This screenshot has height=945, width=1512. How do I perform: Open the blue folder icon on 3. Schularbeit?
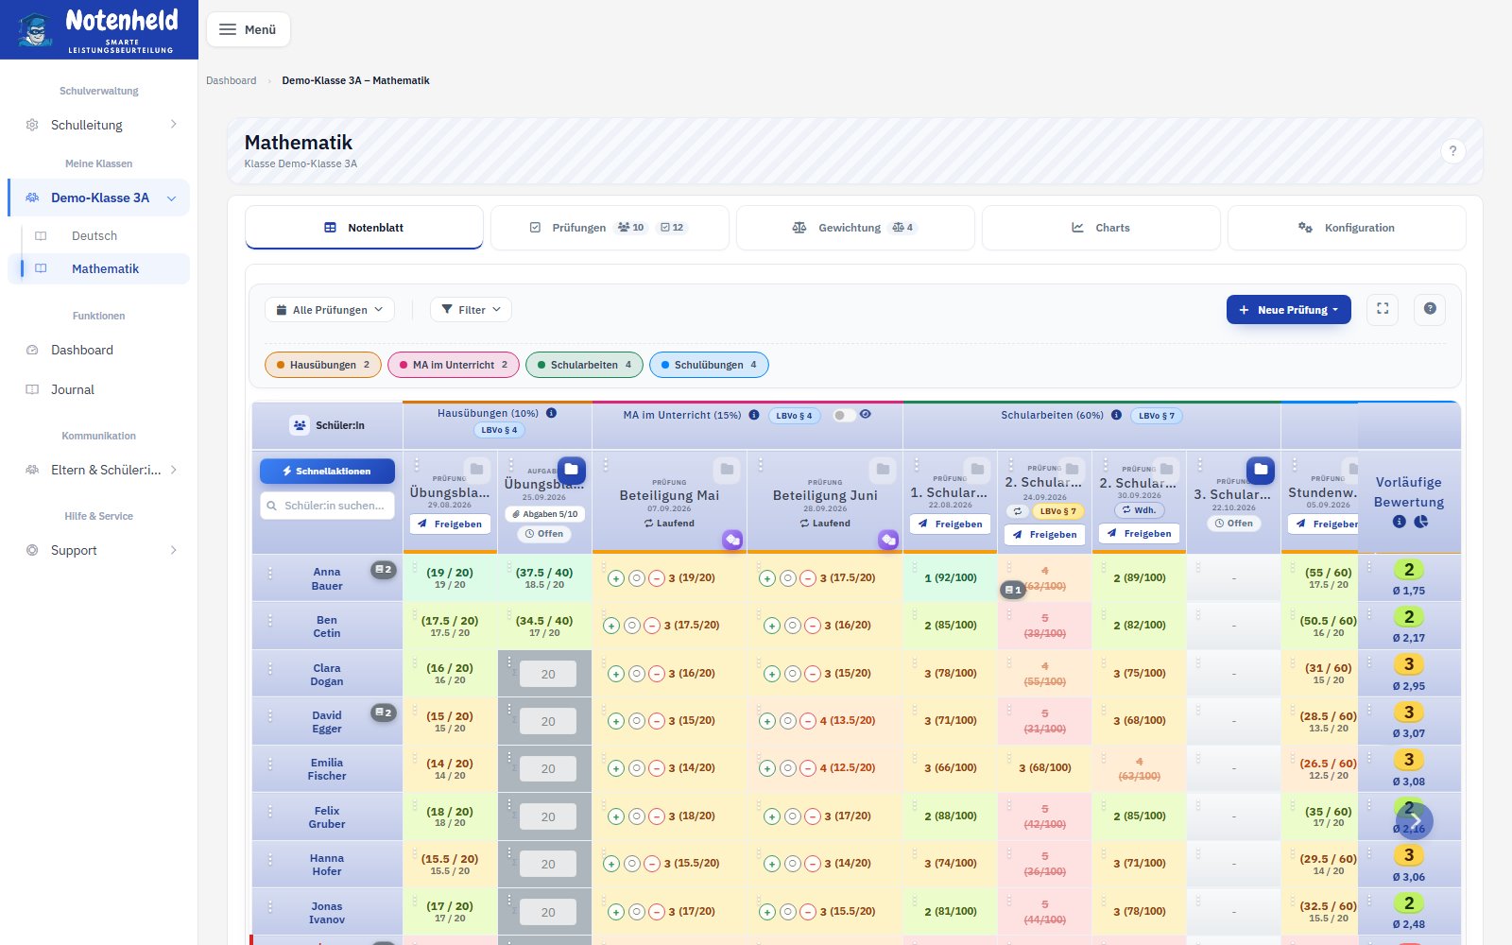(1261, 469)
